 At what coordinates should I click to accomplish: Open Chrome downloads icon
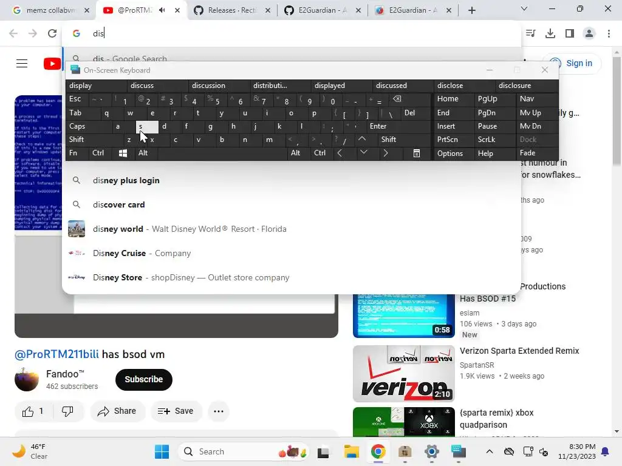tap(550, 33)
